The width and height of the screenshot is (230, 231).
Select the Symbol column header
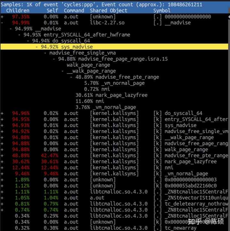click(162, 11)
